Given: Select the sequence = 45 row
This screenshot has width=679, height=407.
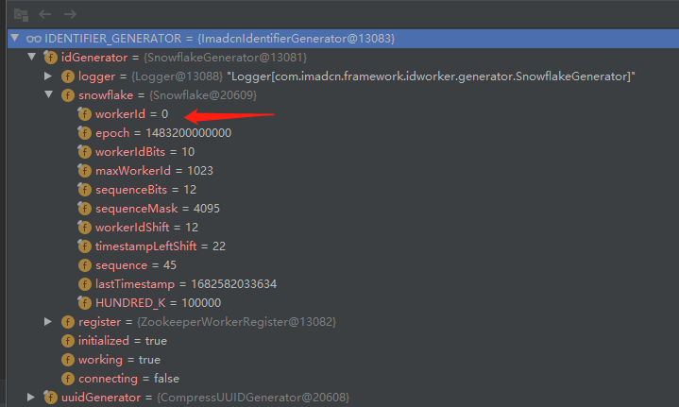Looking at the screenshot, I should (135, 264).
